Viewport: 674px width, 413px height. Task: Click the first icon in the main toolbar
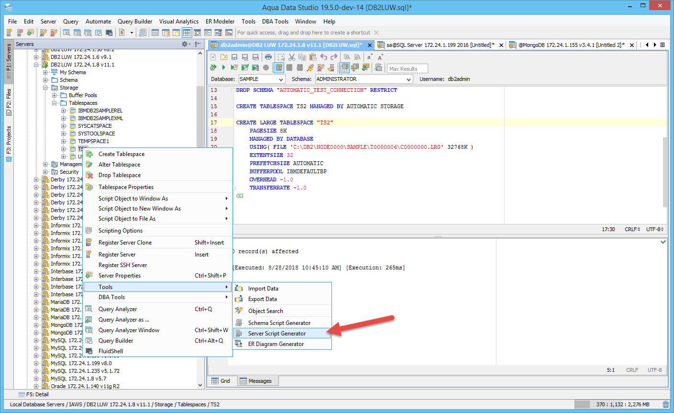[9, 33]
